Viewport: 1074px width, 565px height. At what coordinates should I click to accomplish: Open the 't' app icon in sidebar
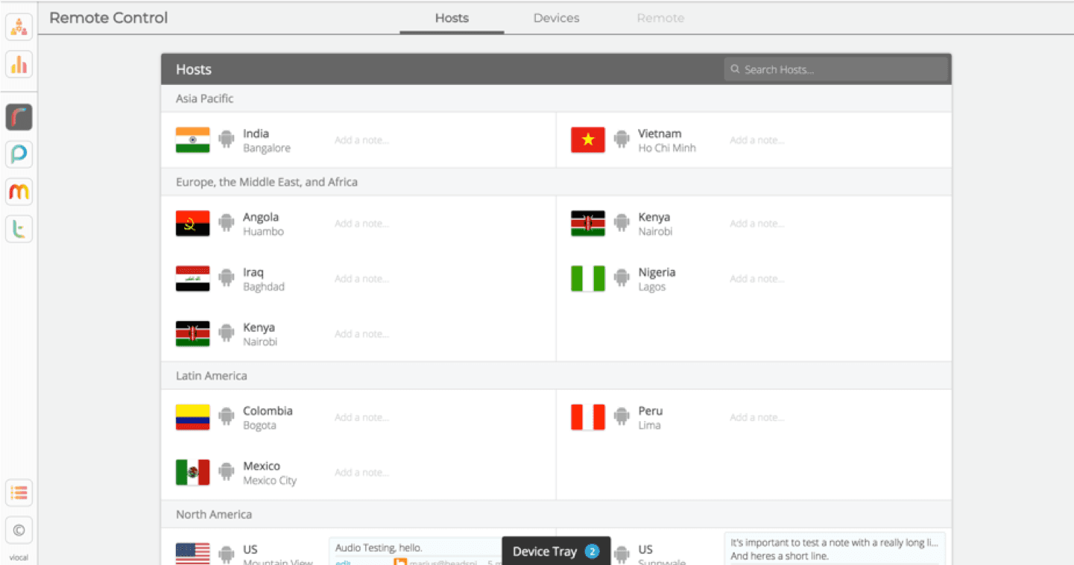click(x=19, y=229)
